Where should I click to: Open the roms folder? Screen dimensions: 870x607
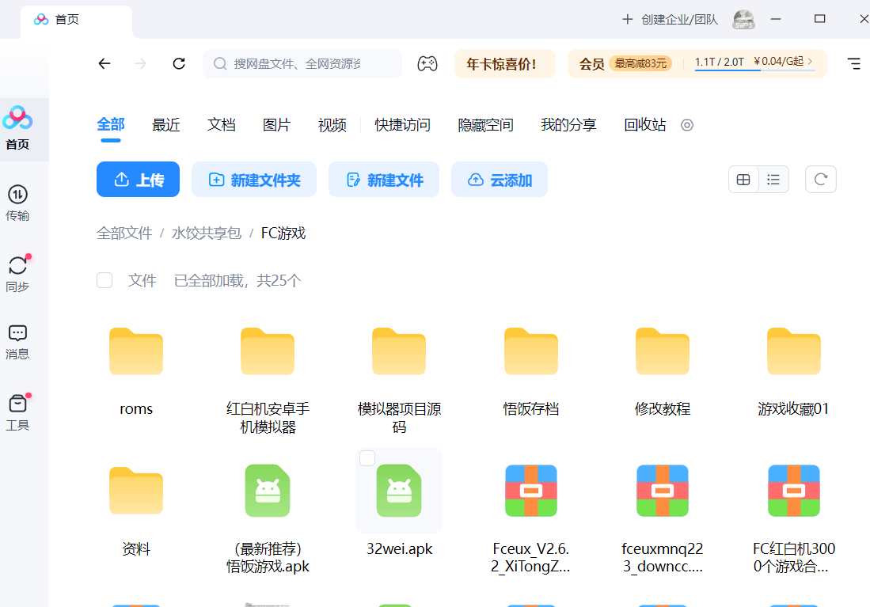point(136,351)
